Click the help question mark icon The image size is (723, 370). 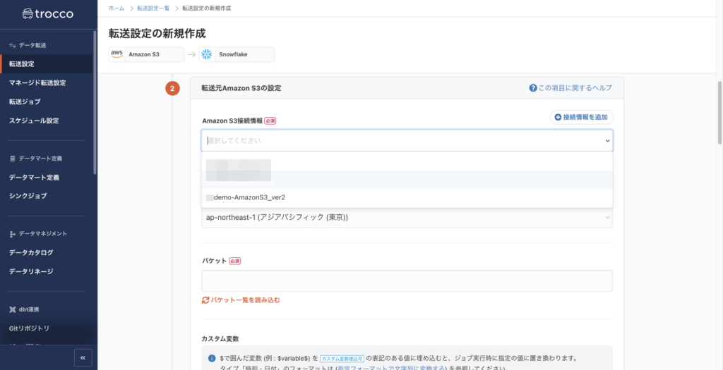point(533,88)
